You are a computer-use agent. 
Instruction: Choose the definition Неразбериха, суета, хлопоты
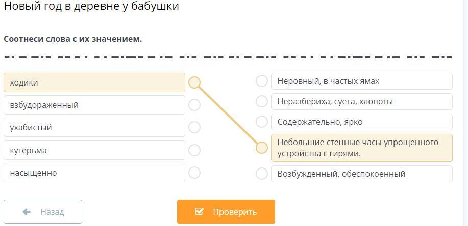coord(361,101)
